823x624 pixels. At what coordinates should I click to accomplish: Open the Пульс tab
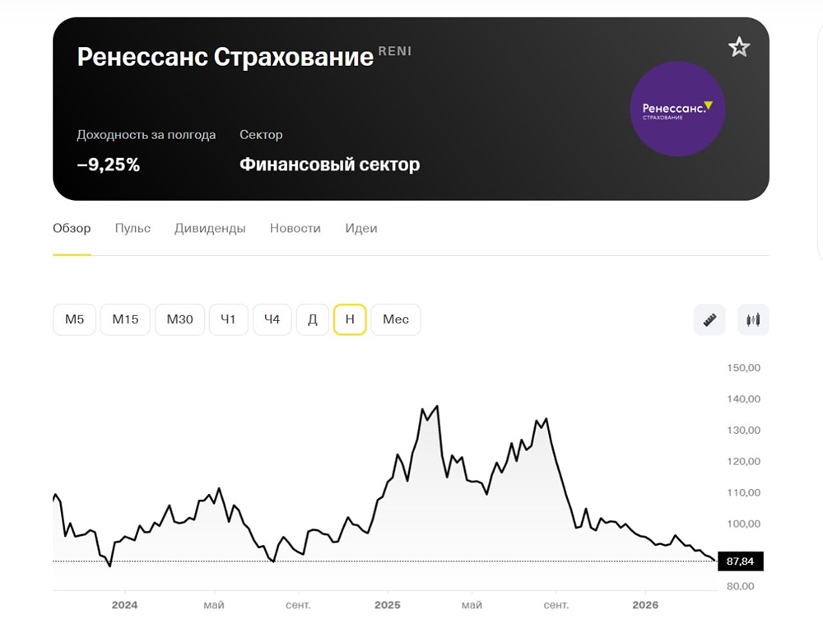(x=132, y=228)
